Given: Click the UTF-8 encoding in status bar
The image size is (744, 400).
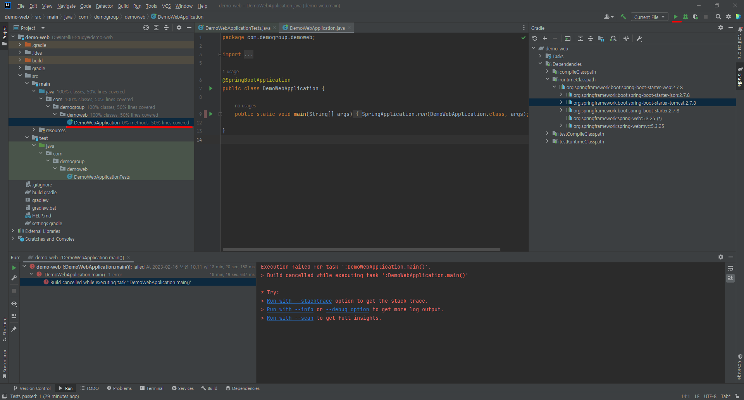Looking at the screenshot, I should [710, 396].
